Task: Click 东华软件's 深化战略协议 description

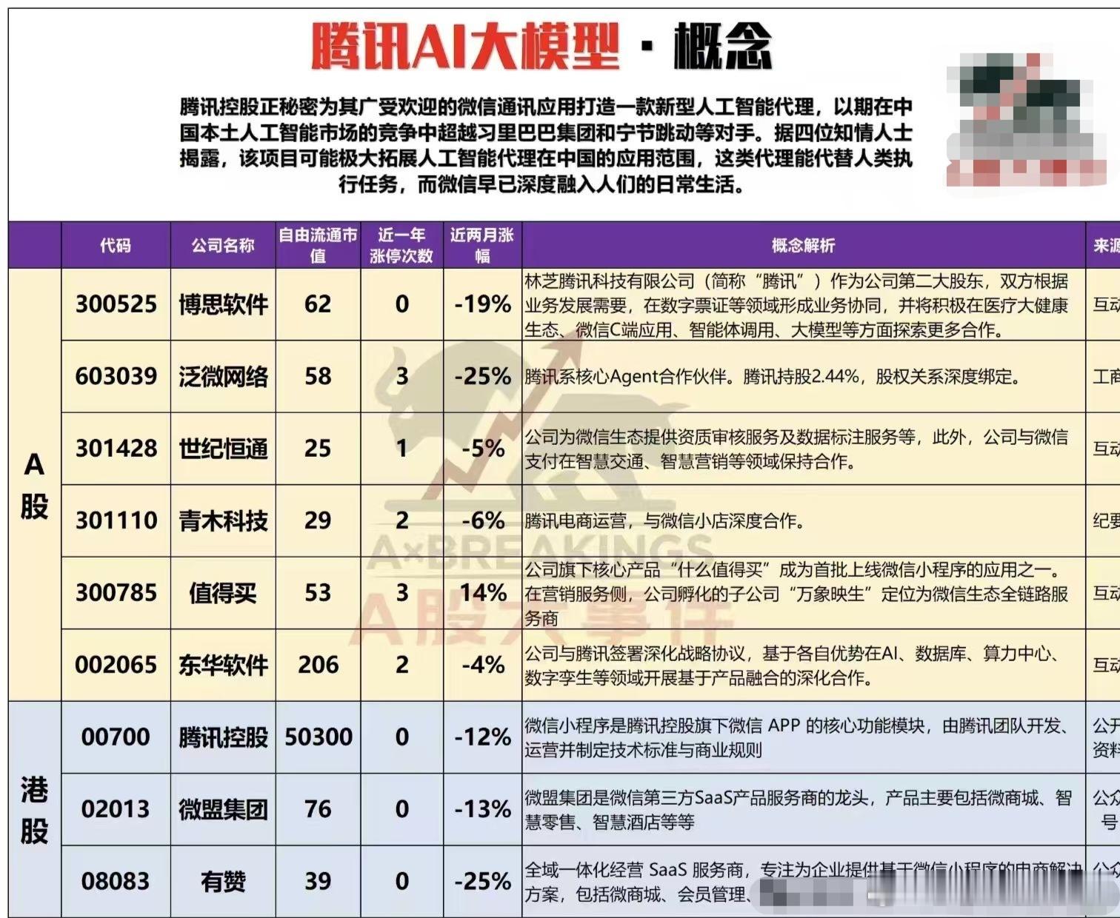Action: [794, 666]
